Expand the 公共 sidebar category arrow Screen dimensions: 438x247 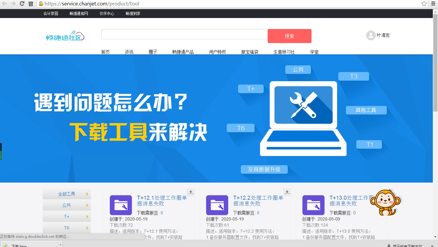[87, 205]
